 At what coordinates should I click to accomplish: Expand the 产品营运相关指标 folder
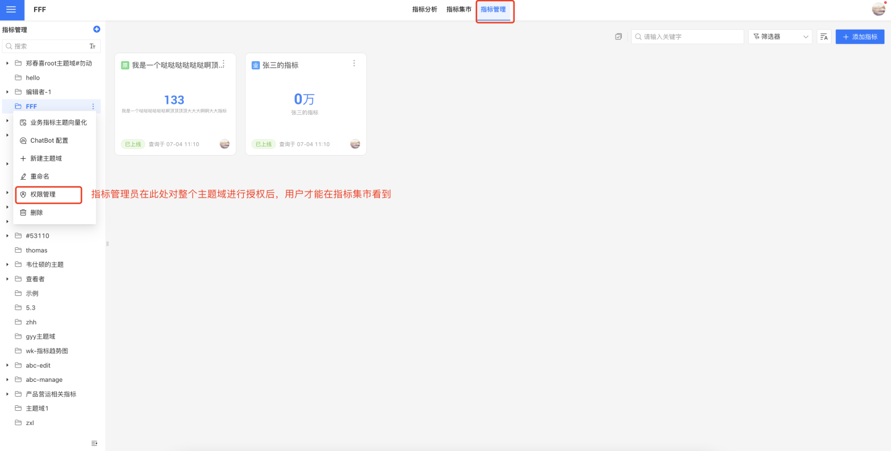7,394
